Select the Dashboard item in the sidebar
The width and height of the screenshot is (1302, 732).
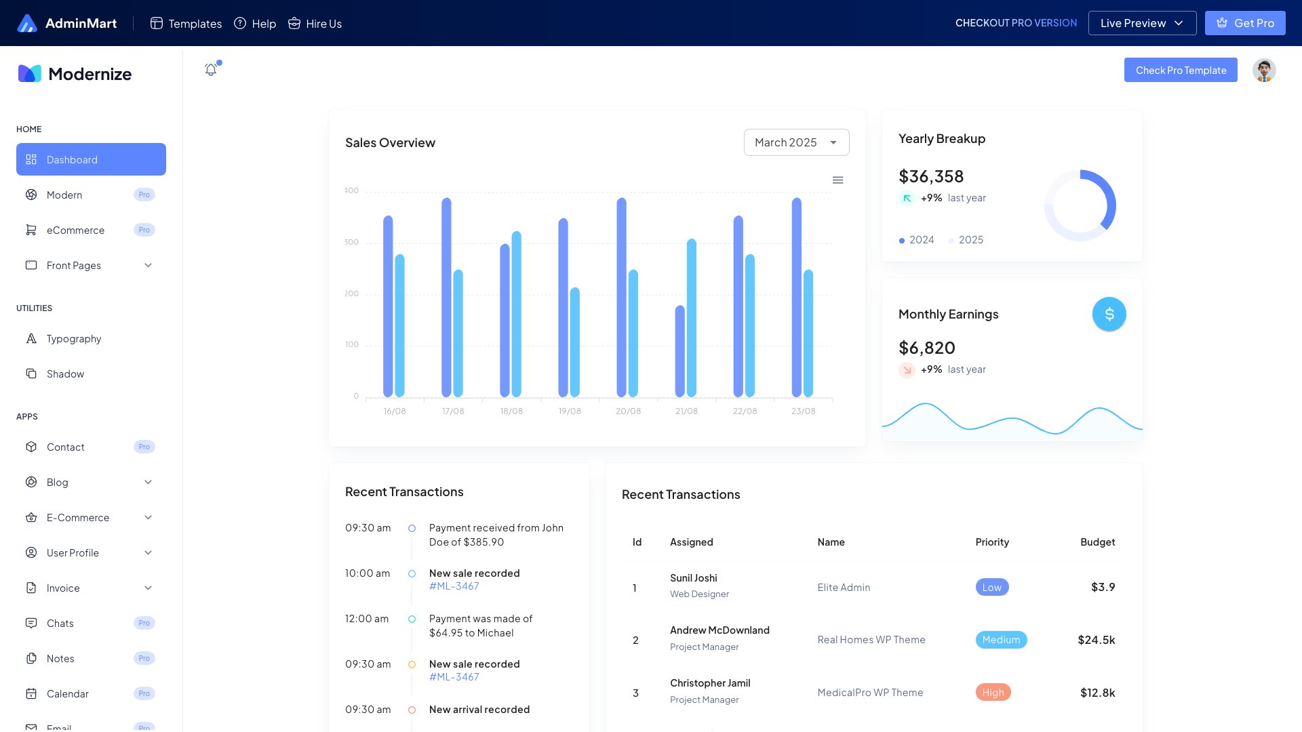click(x=72, y=159)
